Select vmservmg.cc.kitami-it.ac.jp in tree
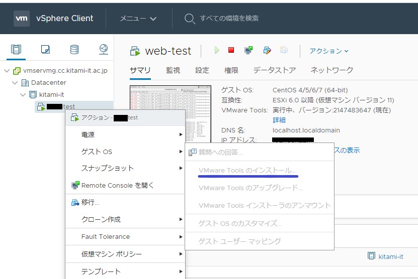 pyautogui.click(x=65, y=71)
